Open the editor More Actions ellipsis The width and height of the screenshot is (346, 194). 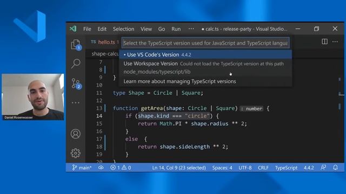click(335, 41)
